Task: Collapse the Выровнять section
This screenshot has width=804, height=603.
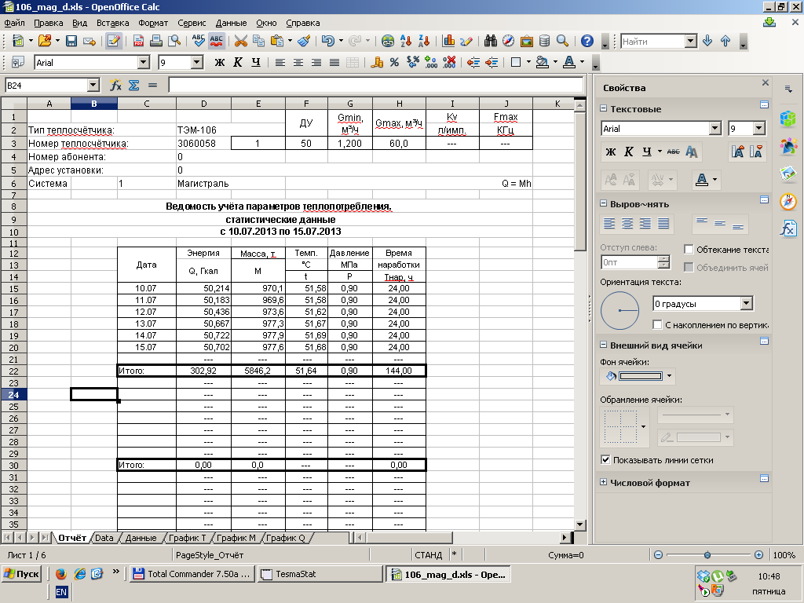Action: [604, 203]
